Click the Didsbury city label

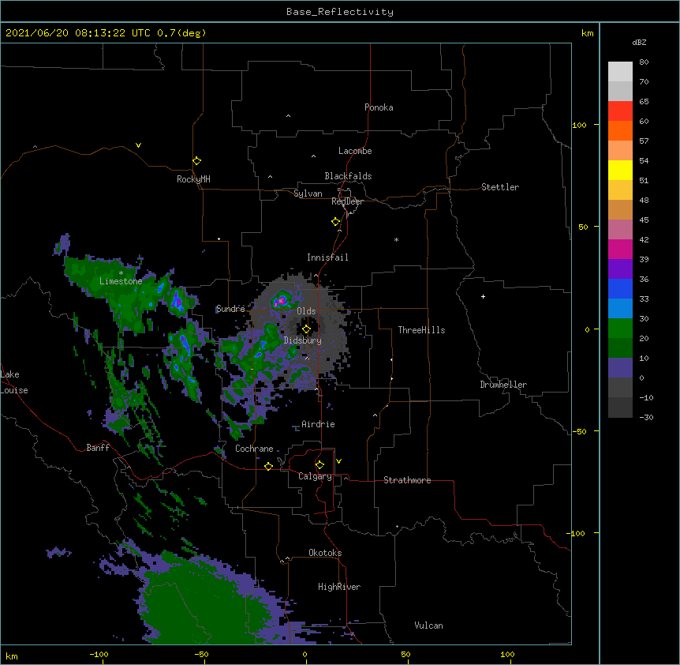pyautogui.click(x=303, y=340)
